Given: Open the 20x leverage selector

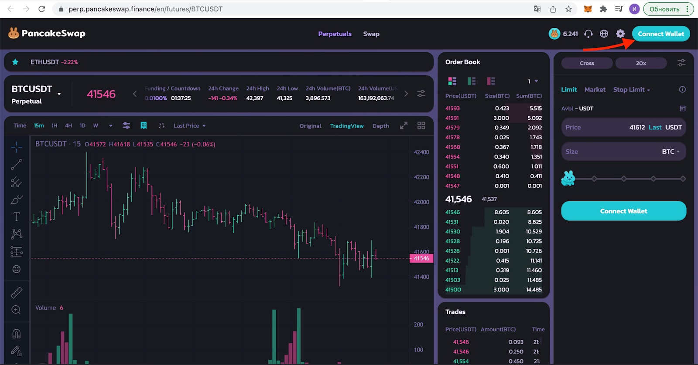Looking at the screenshot, I should click(641, 63).
